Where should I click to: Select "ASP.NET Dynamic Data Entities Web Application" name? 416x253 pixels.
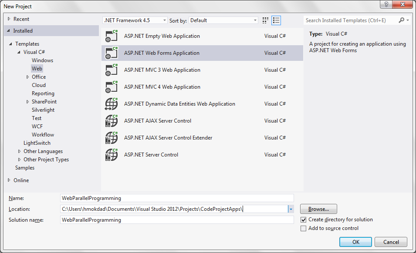pos(179,104)
